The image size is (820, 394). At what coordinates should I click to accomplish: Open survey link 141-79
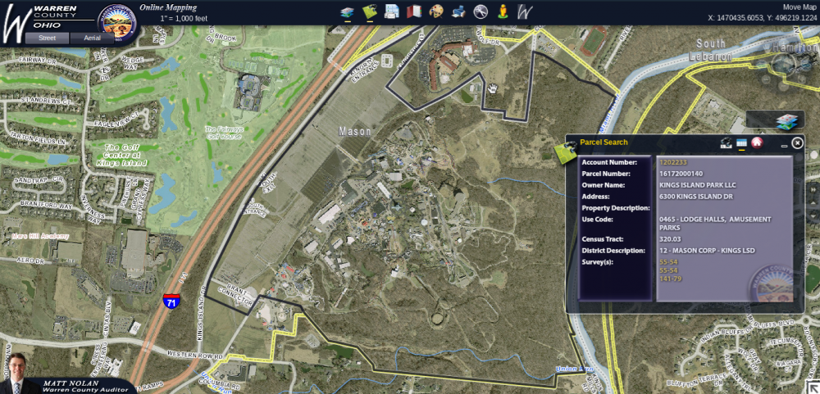pos(670,279)
